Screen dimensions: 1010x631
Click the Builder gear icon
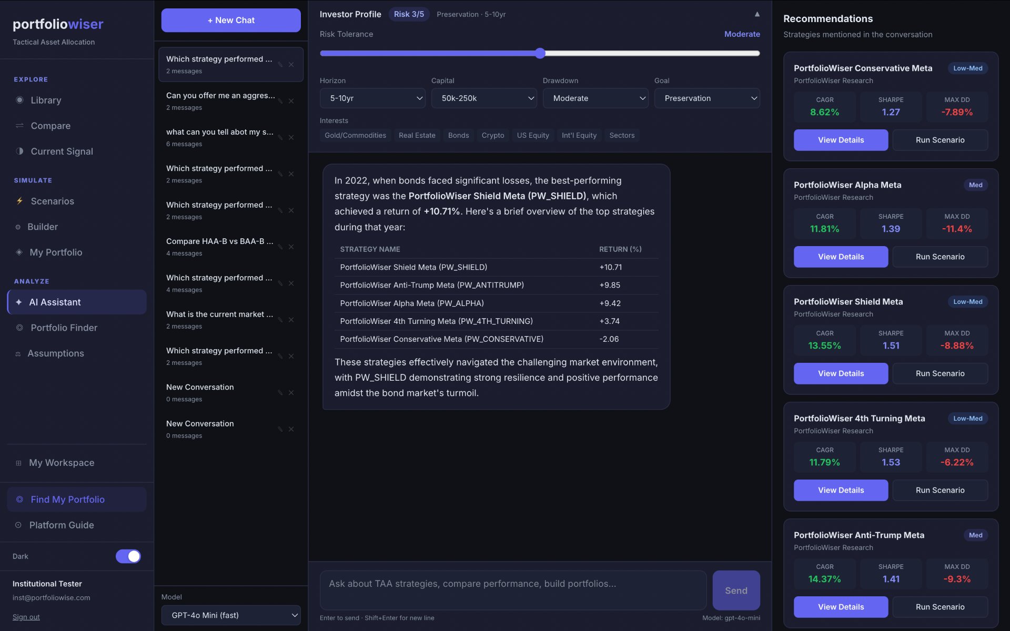(x=18, y=227)
